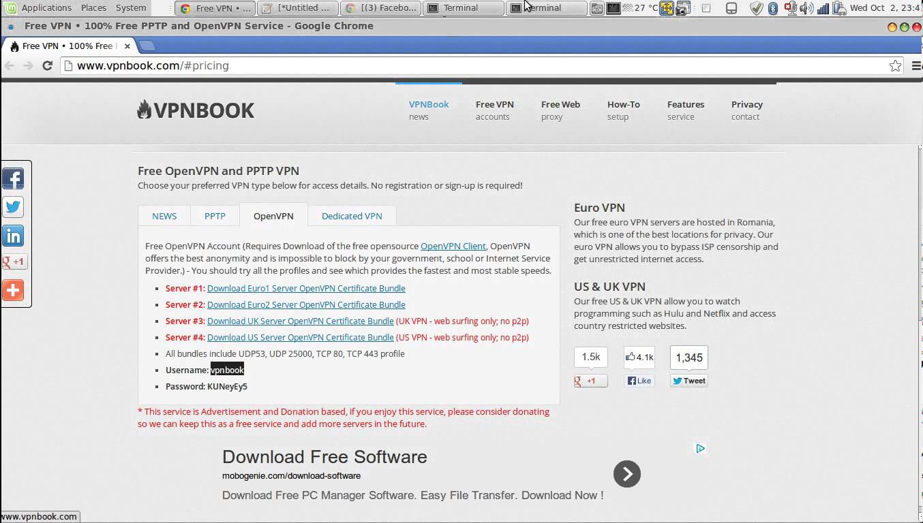Download Euro2 Server OpenVPN Certificate Bundle

(306, 304)
